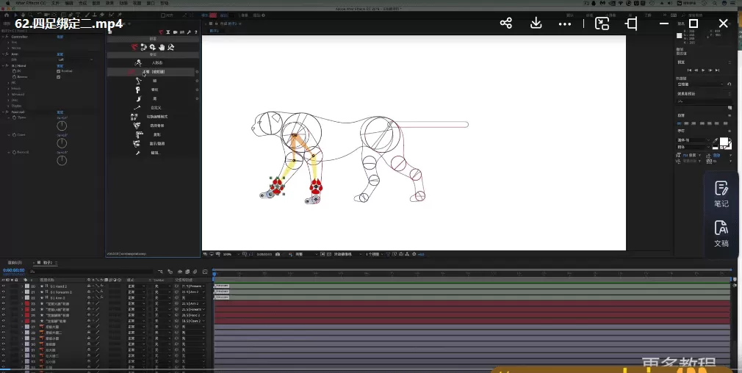This screenshot has height=373, width=742.
Task: Click the share icon in video player
Action: [x=506, y=23]
